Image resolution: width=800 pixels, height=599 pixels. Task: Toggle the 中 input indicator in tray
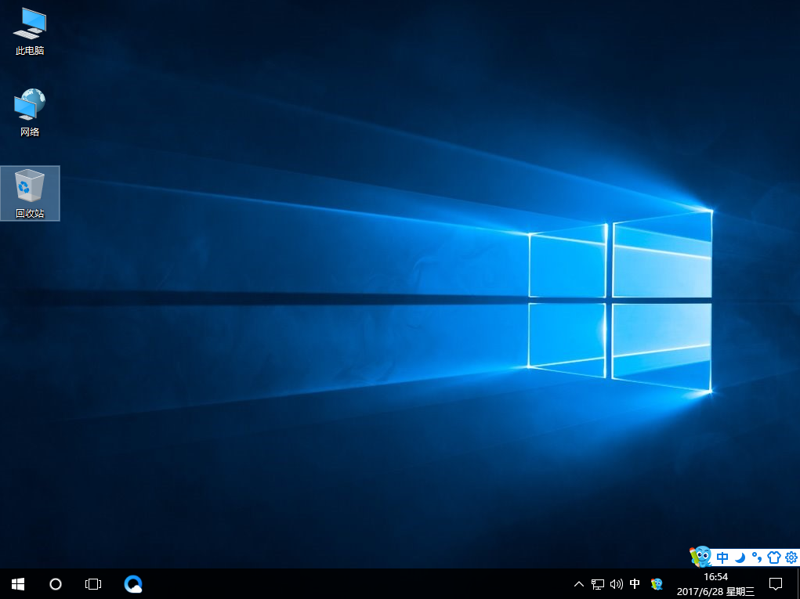tap(635, 583)
